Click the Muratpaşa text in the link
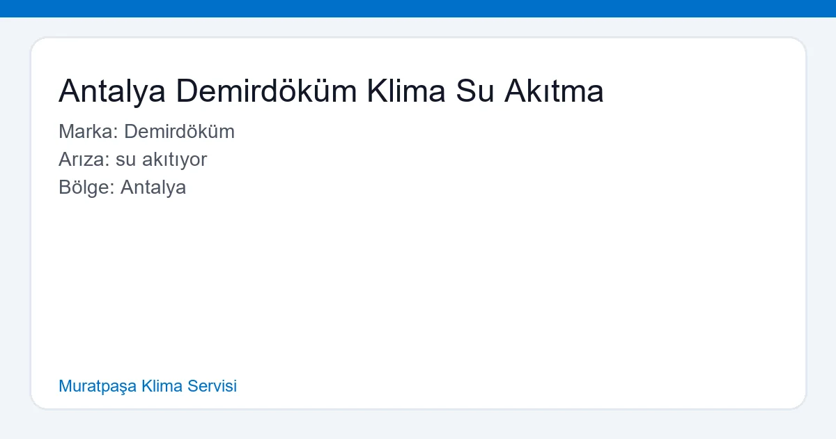 (98, 386)
